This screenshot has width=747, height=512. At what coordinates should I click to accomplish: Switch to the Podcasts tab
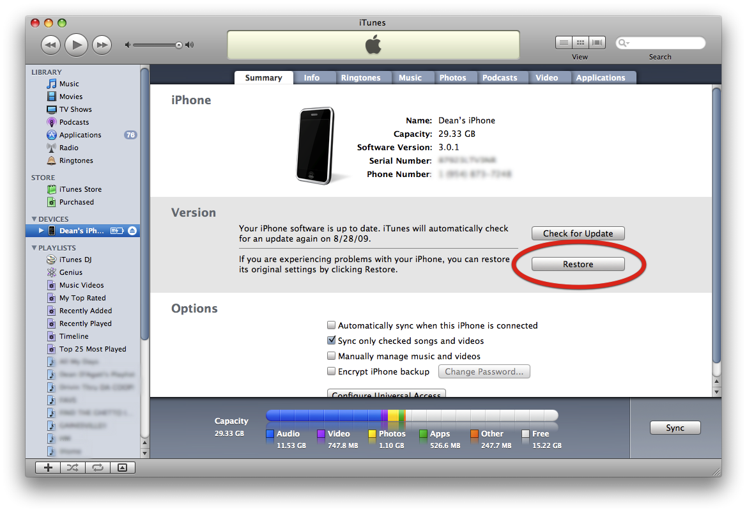click(x=500, y=78)
